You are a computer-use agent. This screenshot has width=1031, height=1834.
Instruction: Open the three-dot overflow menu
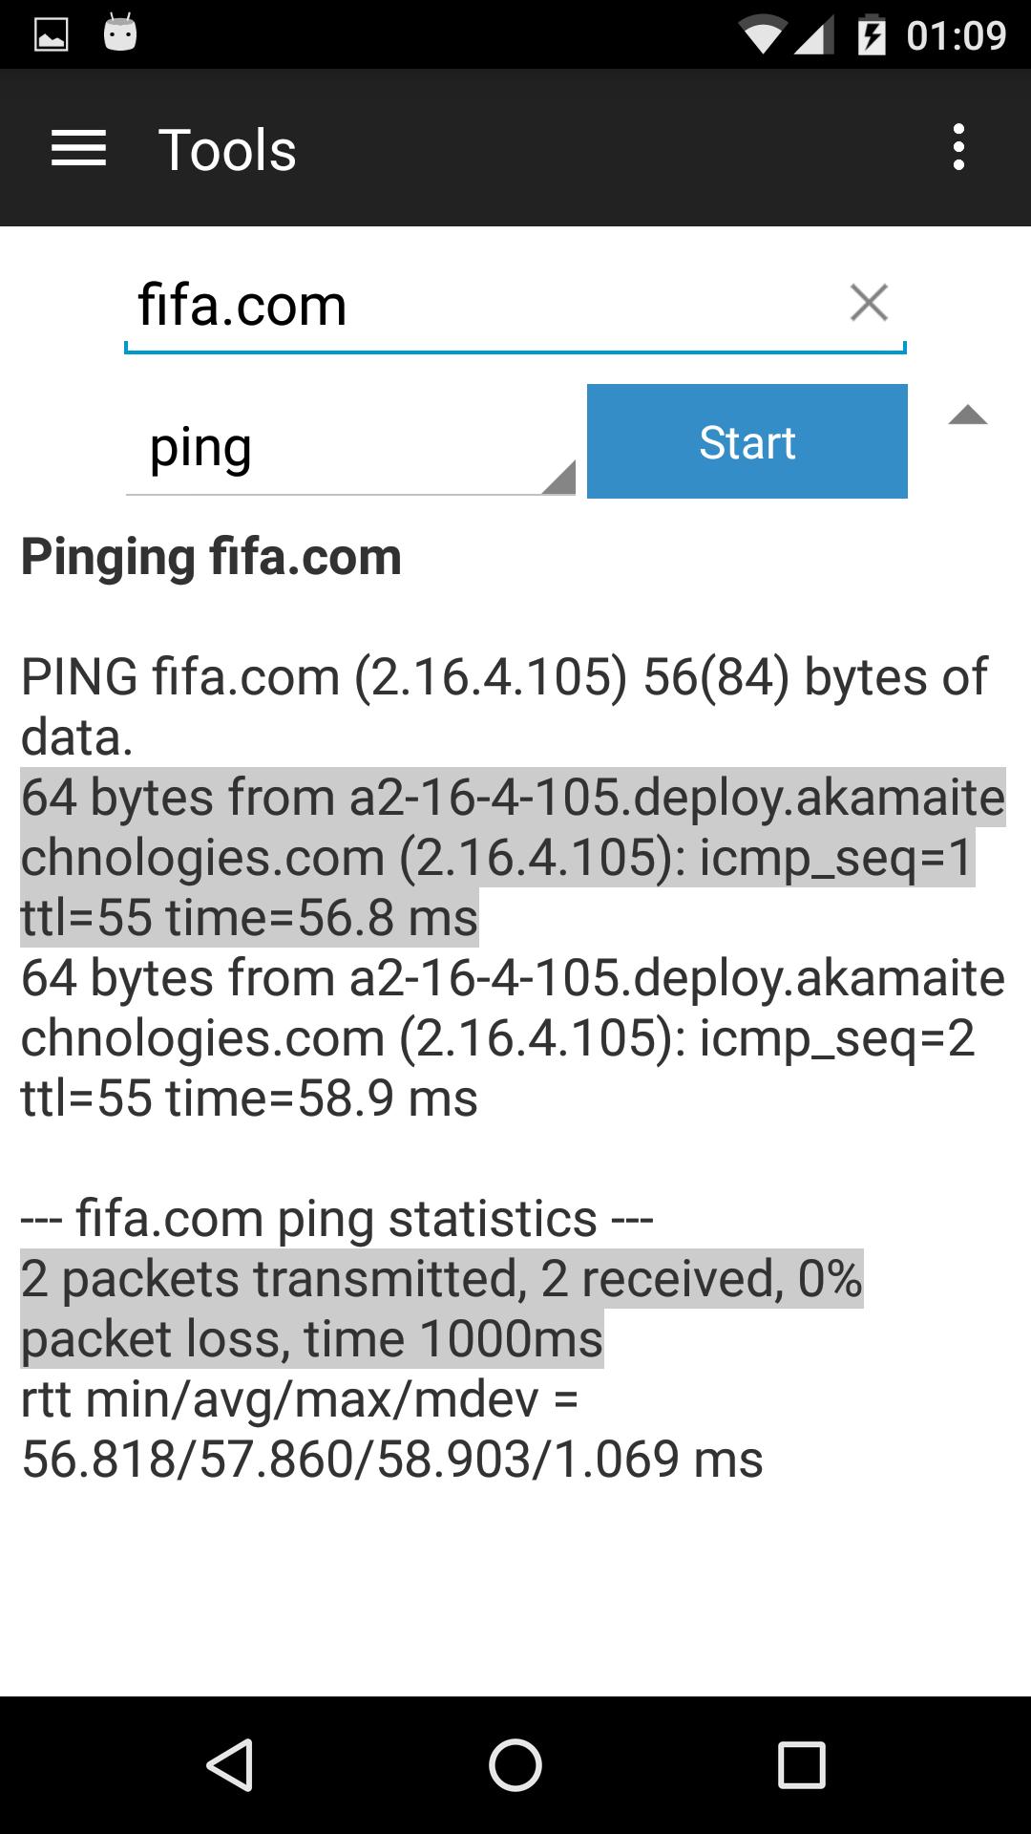[958, 148]
